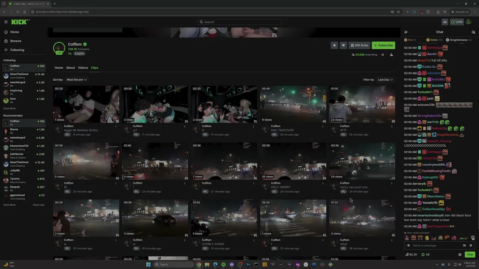Open the Windows Start menu
The width and height of the screenshot is (479, 269).
[x=149, y=265]
